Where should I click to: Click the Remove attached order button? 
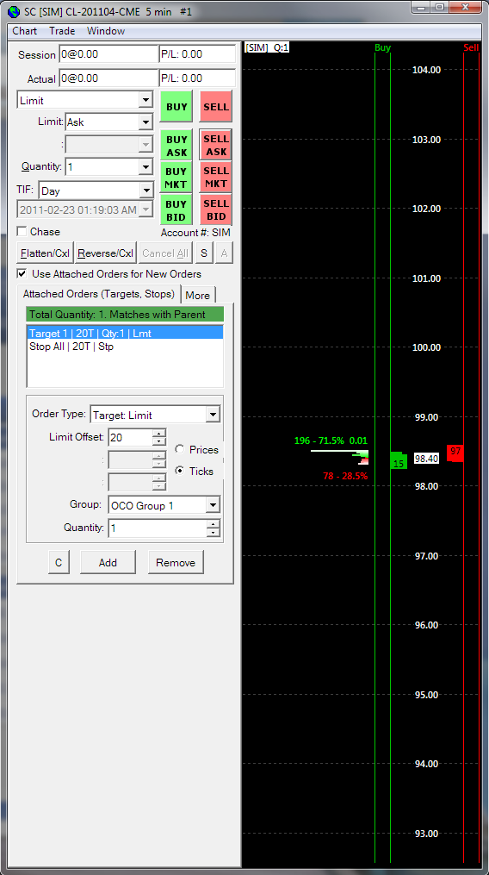point(176,562)
